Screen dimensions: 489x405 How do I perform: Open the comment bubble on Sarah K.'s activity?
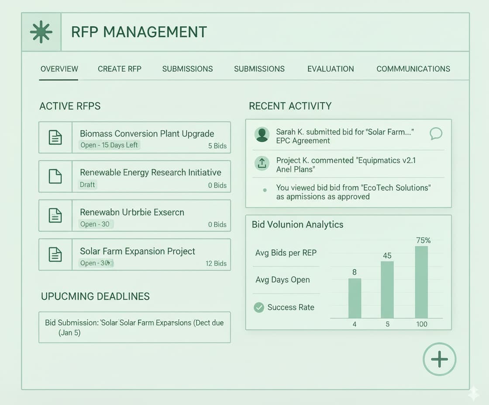click(436, 134)
